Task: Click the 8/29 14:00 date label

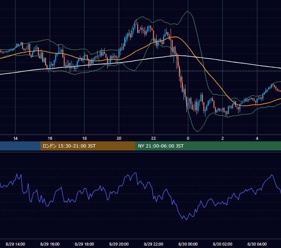Action: click(15, 244)
